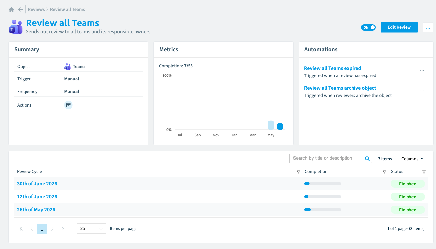Click the light blue May chart bar

[271, 125]
